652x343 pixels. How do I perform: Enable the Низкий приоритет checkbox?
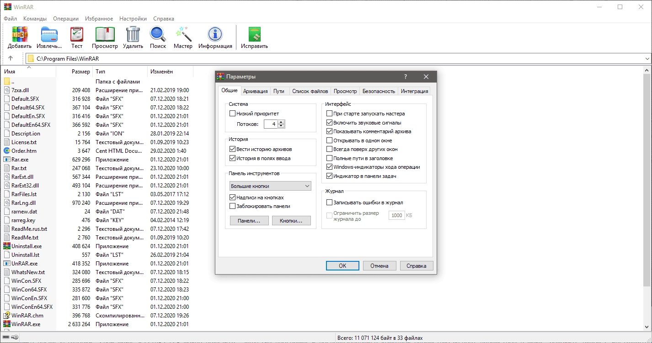point(232,114)
